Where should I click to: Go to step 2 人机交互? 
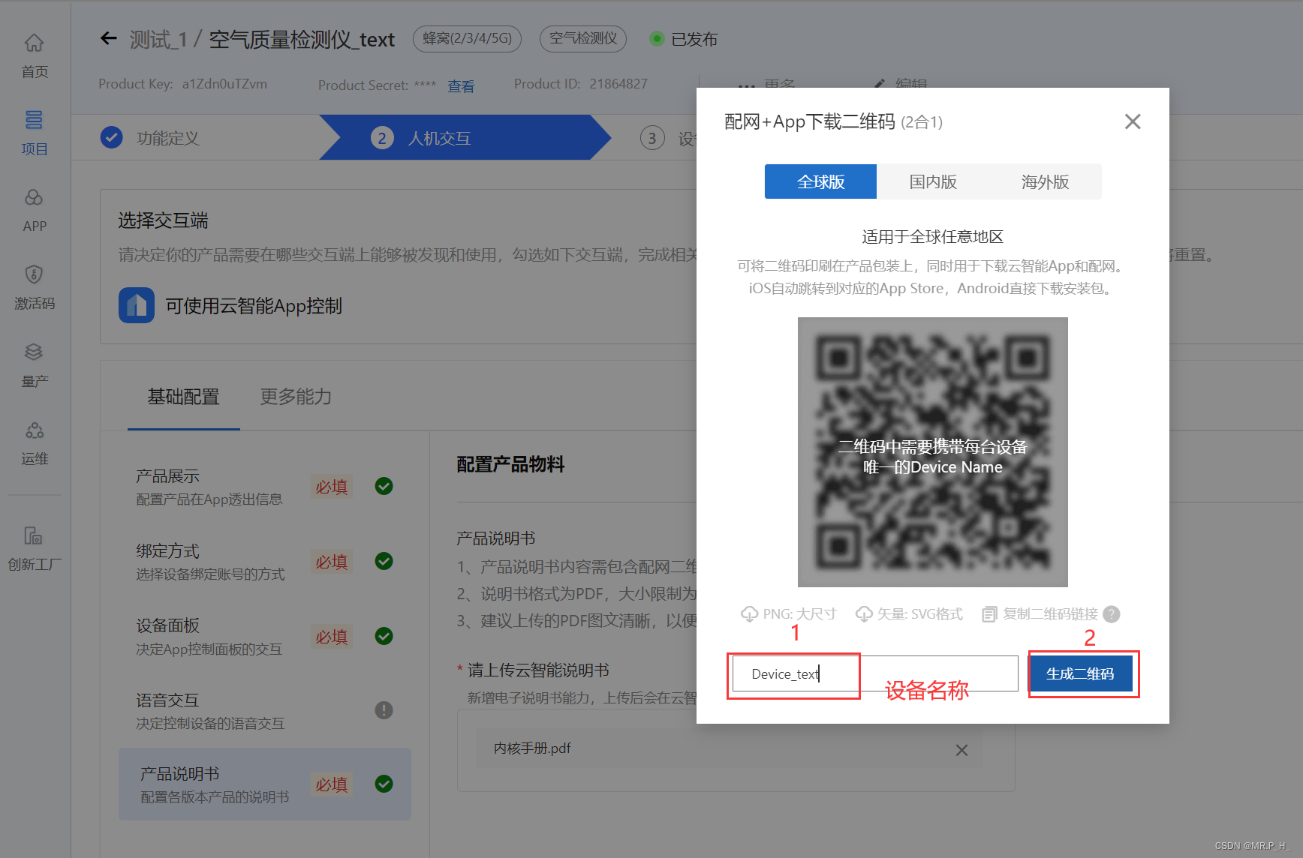(x=465, y=138)
